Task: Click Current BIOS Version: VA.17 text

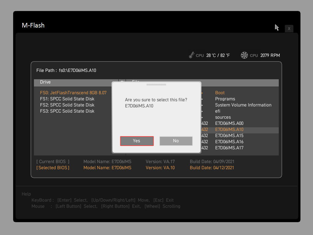Action: 160,162
